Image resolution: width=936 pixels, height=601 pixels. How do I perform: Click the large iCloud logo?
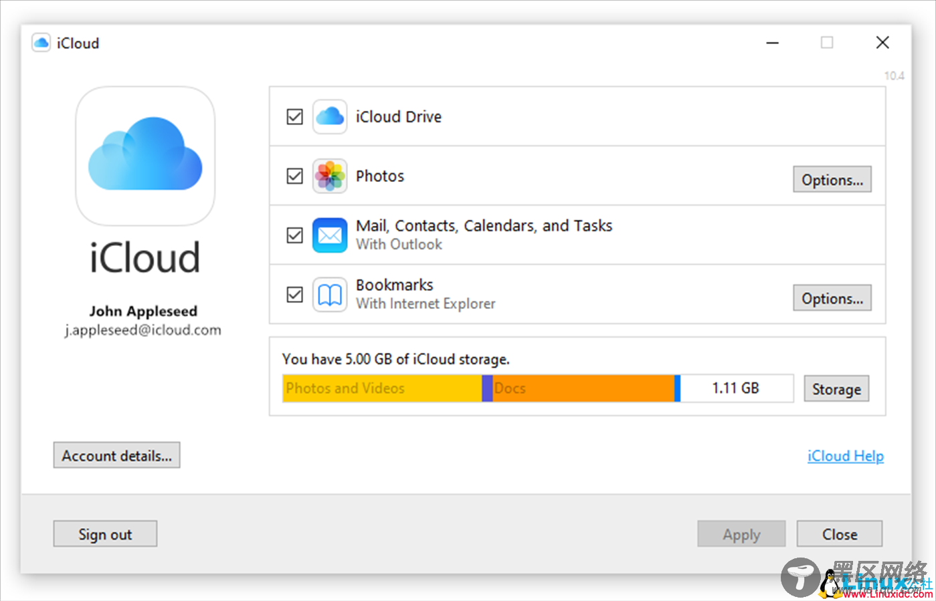point(145,156)
